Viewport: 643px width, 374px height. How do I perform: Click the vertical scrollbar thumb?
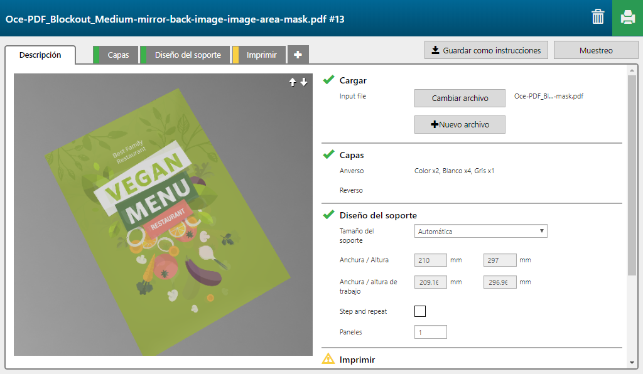tap(632, 175)
